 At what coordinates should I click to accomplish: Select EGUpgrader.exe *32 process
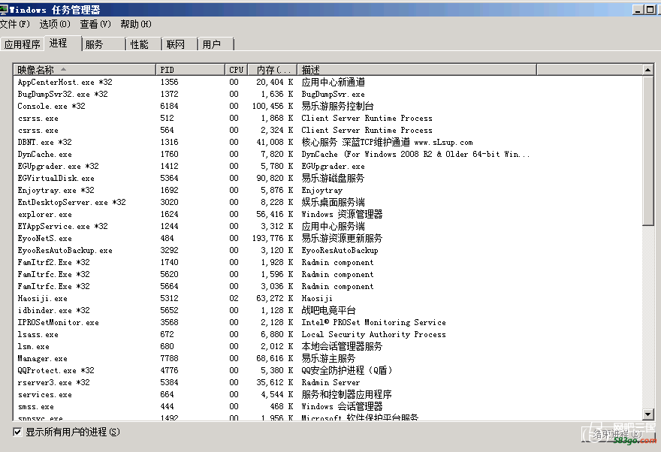(x=328, y=166)
